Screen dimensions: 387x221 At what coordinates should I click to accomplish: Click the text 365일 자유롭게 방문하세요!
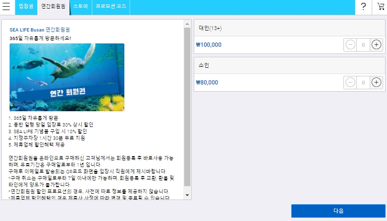tap(40, 38)
